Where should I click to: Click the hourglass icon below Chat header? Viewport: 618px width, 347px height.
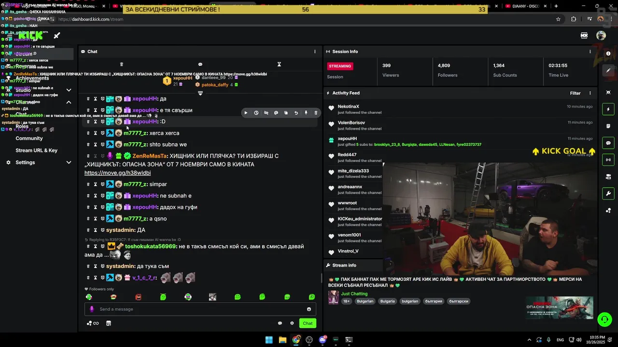(279, 64)
